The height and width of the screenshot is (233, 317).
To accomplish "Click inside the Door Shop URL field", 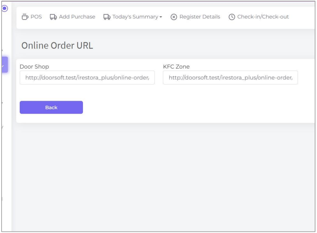I will click(87, 78).
